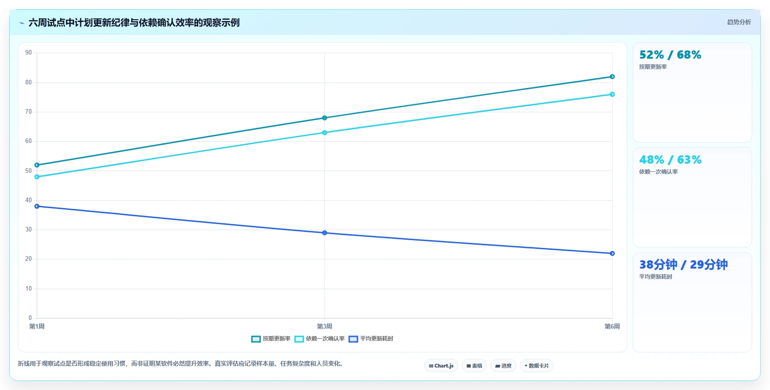Click the 0 y-axis tick label

[30, 318]
